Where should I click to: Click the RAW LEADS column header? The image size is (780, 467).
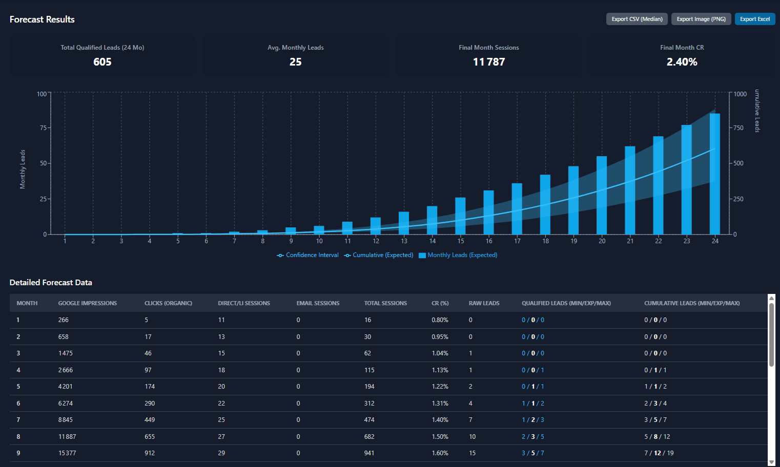click(484, 303)
